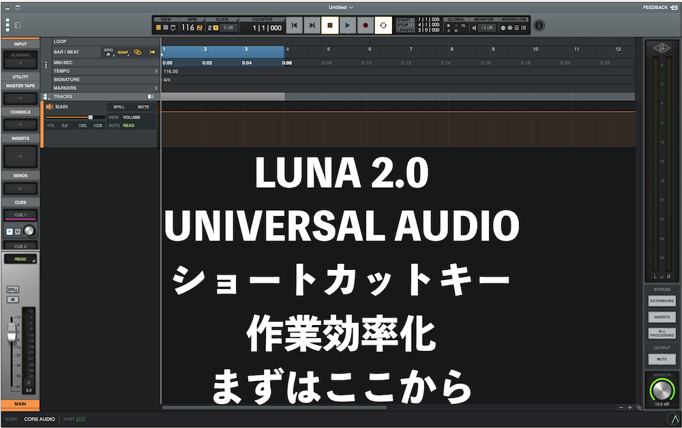Click the SPILL button on MAIN track
Image resolution: width=682 pixels, height=428 pixels.
click(119, 107)
